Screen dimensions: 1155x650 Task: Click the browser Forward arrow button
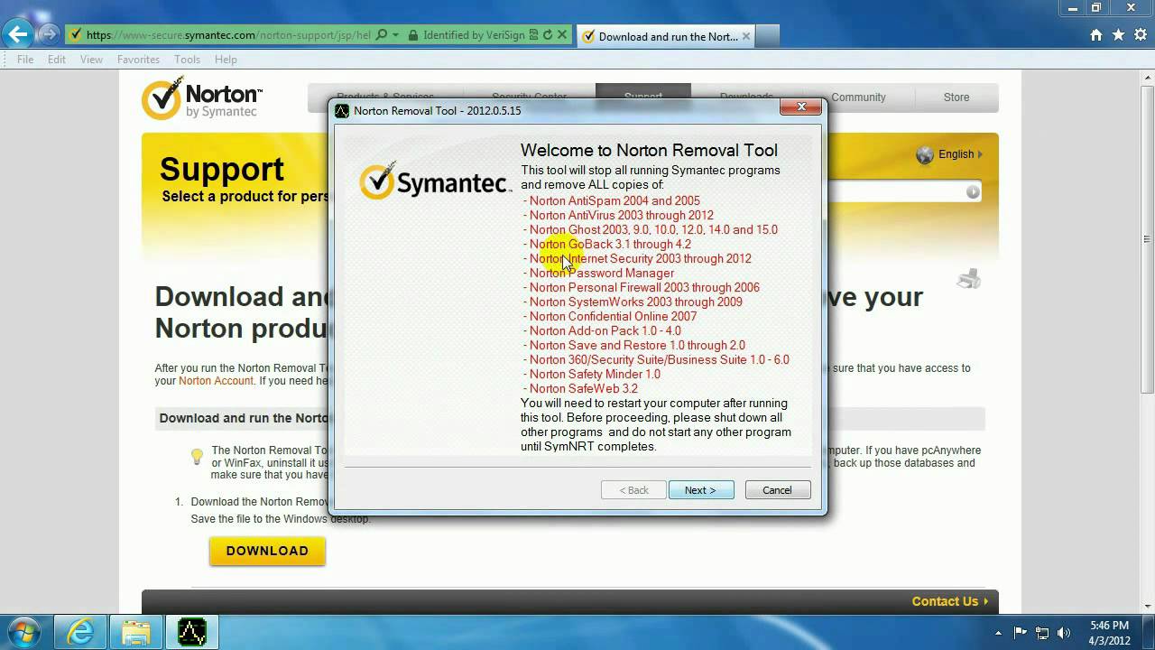49,35
